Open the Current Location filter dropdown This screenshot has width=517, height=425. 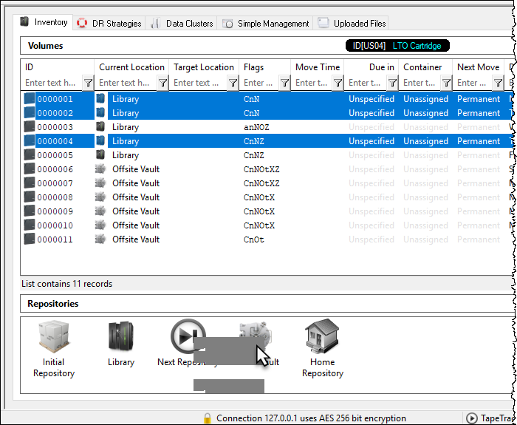pos(162,83)
